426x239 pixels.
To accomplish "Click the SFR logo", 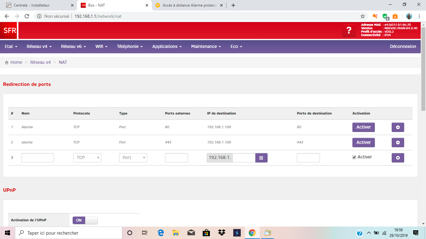I will click(x=10, y=30).
